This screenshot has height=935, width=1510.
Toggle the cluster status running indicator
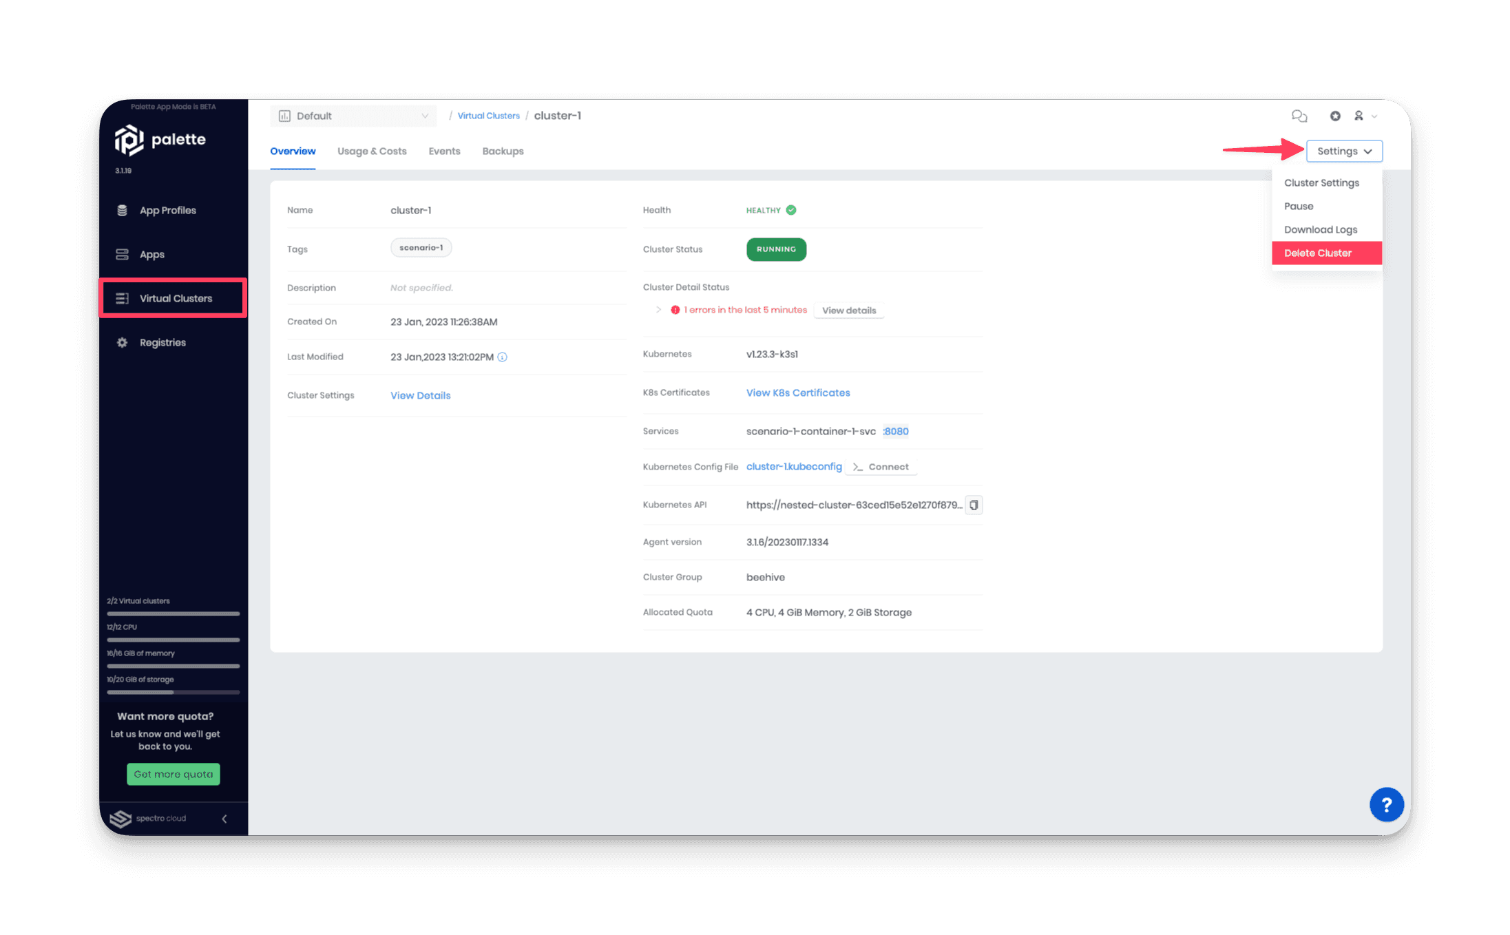pyautogui.click(x=777, y=249)
